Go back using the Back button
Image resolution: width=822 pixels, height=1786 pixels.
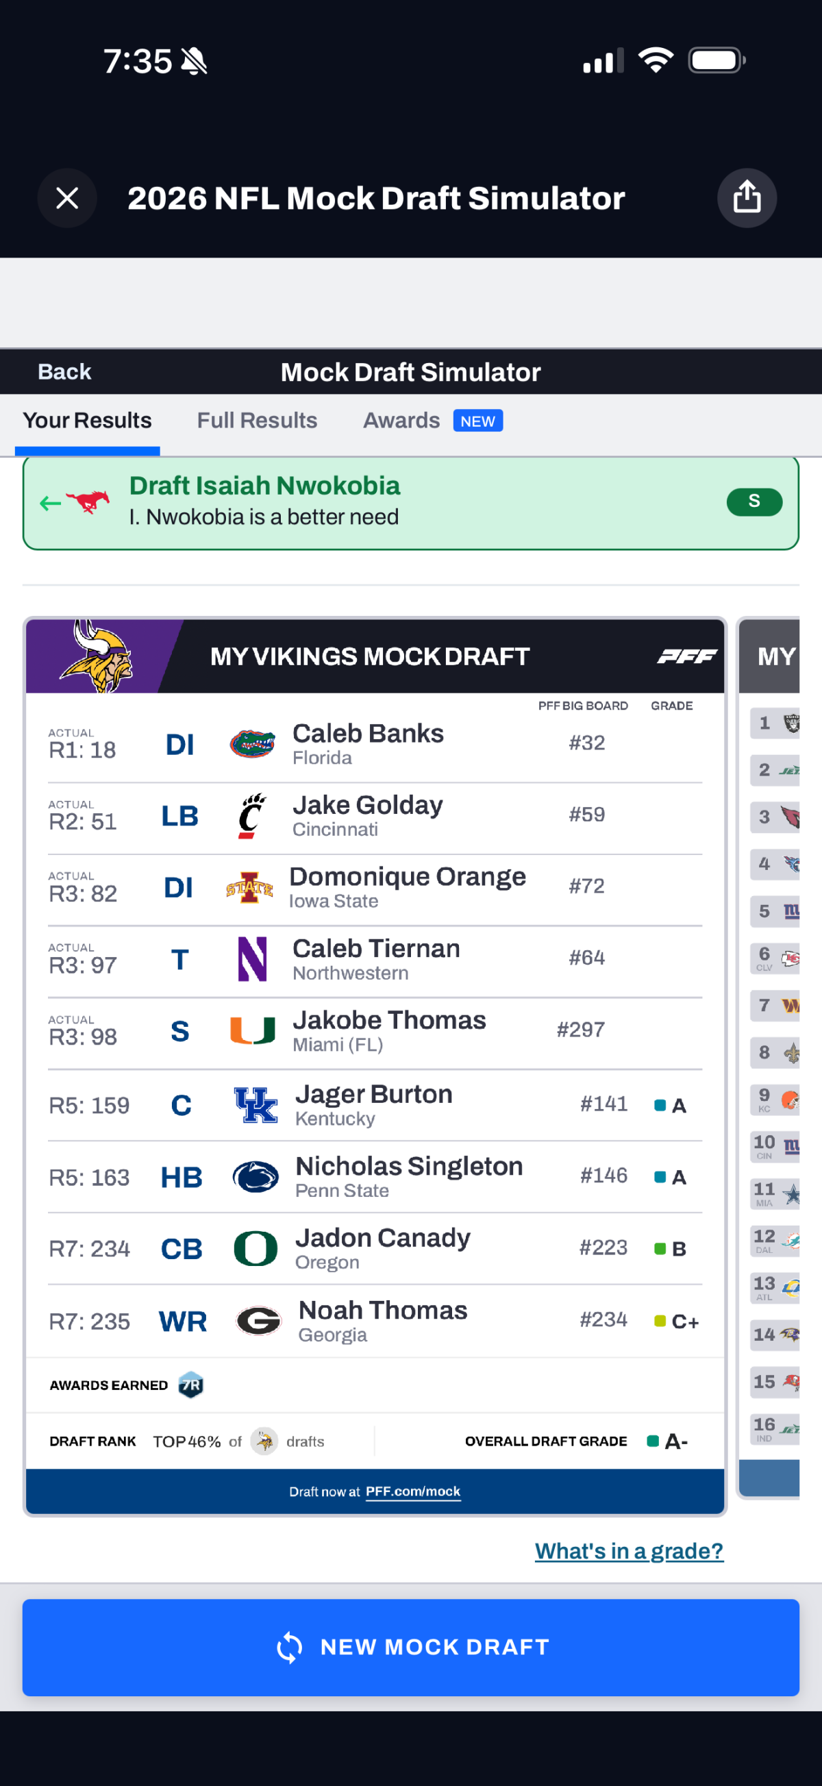[64, 371]
